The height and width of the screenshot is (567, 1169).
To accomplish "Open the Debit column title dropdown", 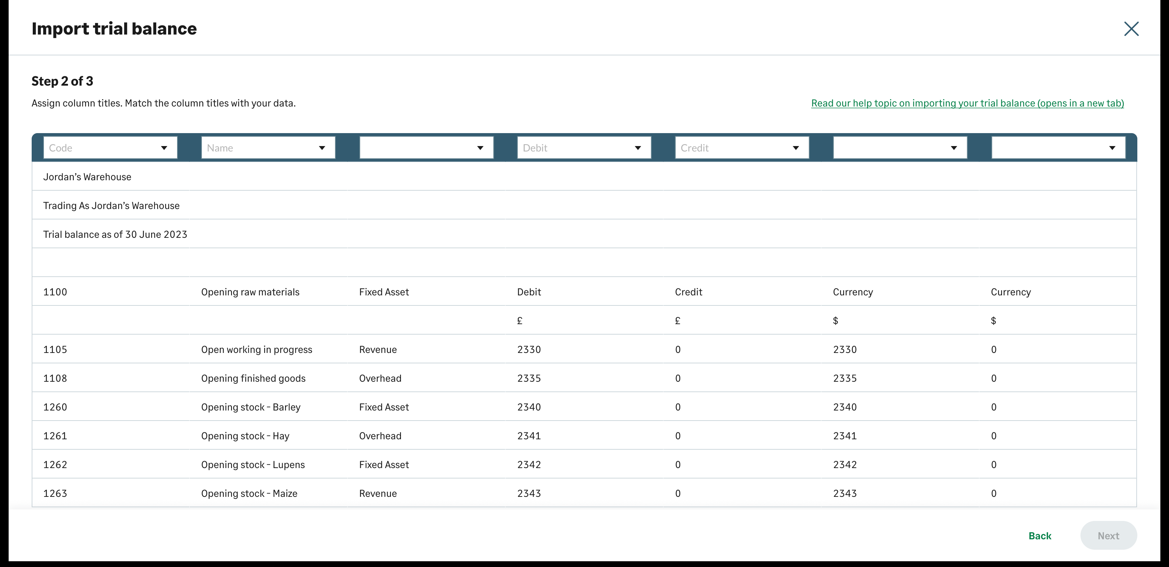I will click(x=584, y=148).
